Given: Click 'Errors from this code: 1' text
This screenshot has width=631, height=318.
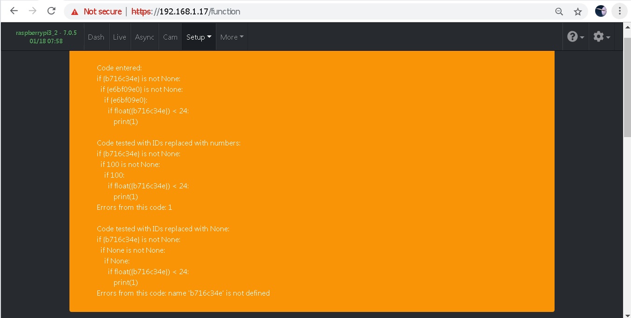Looking at the screenshot, I should click(135, 207).
